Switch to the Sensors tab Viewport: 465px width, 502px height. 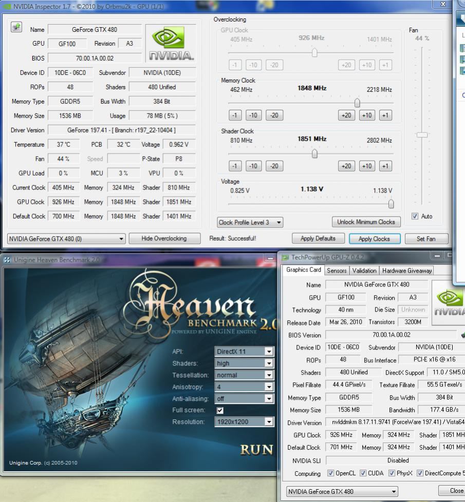tap(337, 271)
